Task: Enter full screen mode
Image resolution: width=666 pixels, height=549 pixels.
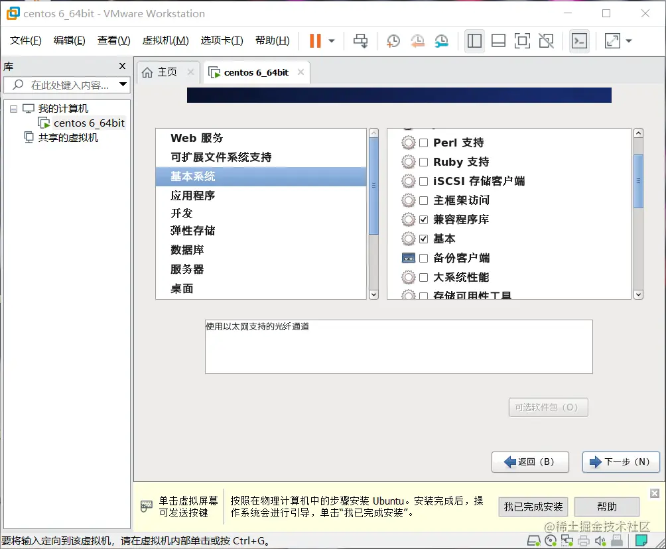Action: tap(522, 40)
